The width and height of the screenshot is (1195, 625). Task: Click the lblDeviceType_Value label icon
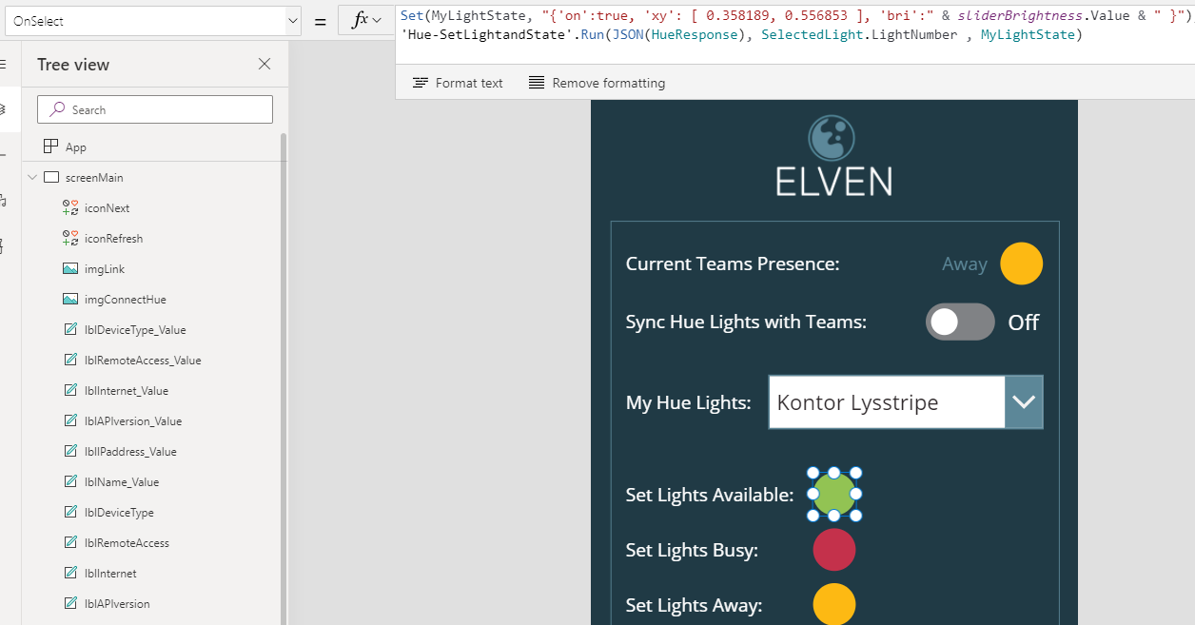pyautogui.click(x=70, y=330)
